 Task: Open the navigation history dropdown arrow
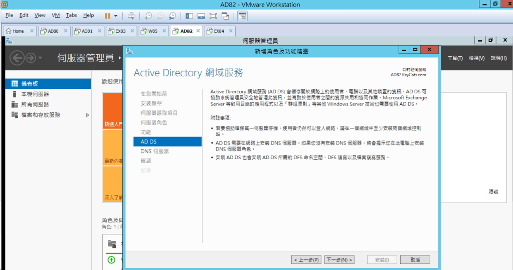(40, 58)
